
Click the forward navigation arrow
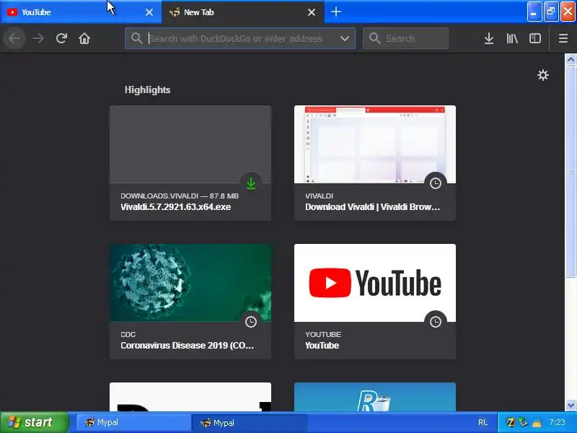tap(38, 38)
